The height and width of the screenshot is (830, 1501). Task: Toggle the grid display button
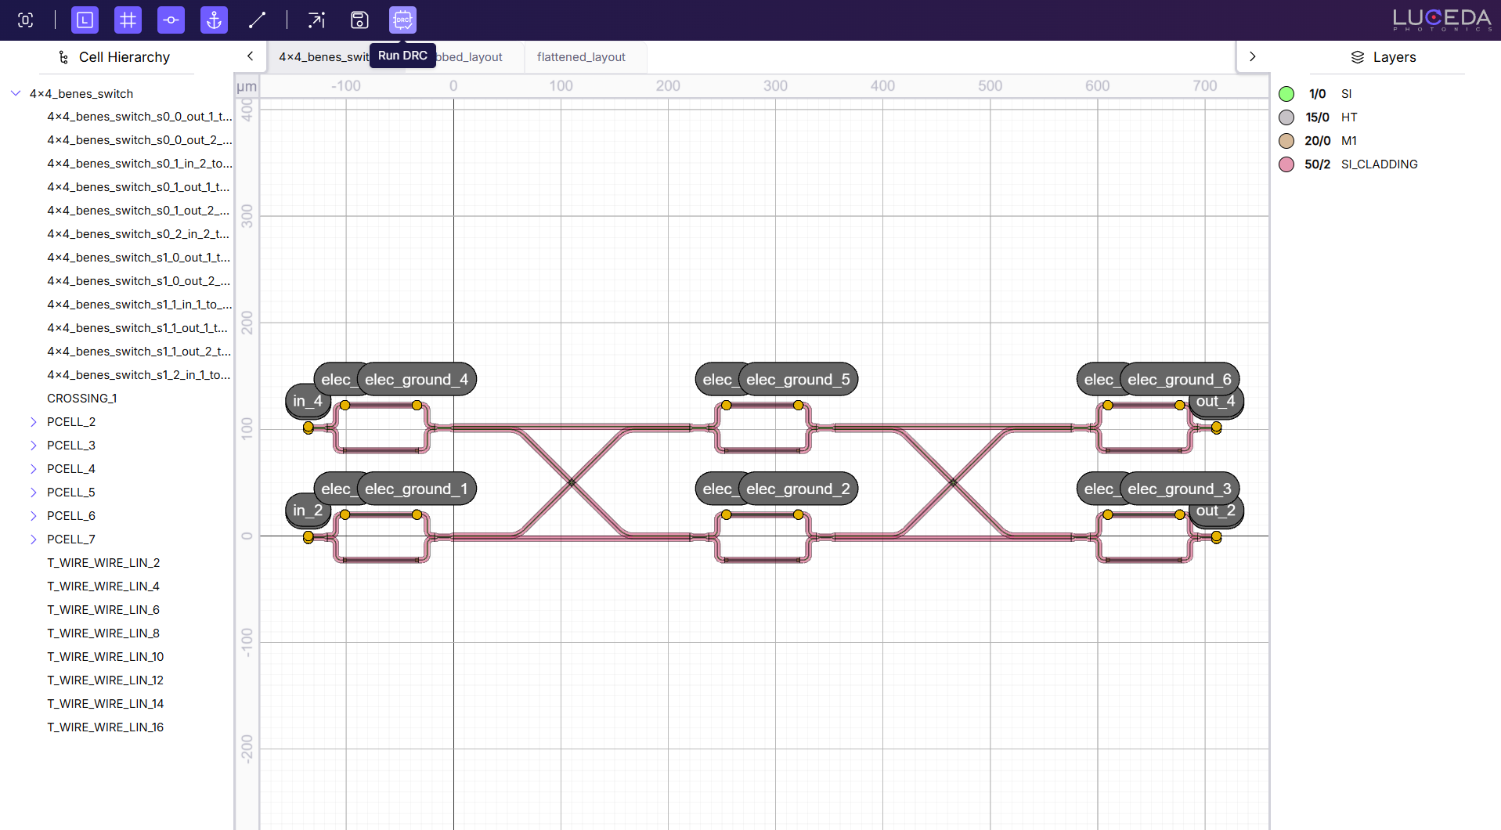click(128, 20)
